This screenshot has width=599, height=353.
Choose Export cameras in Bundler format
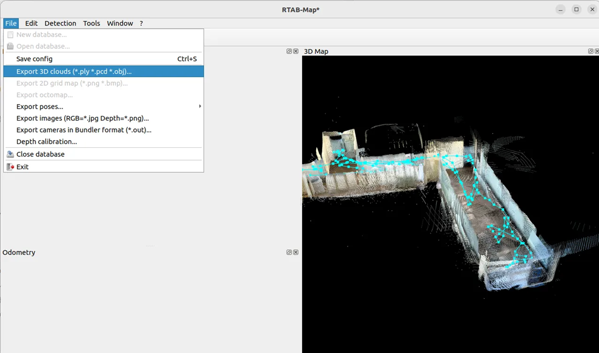(103, 130)
